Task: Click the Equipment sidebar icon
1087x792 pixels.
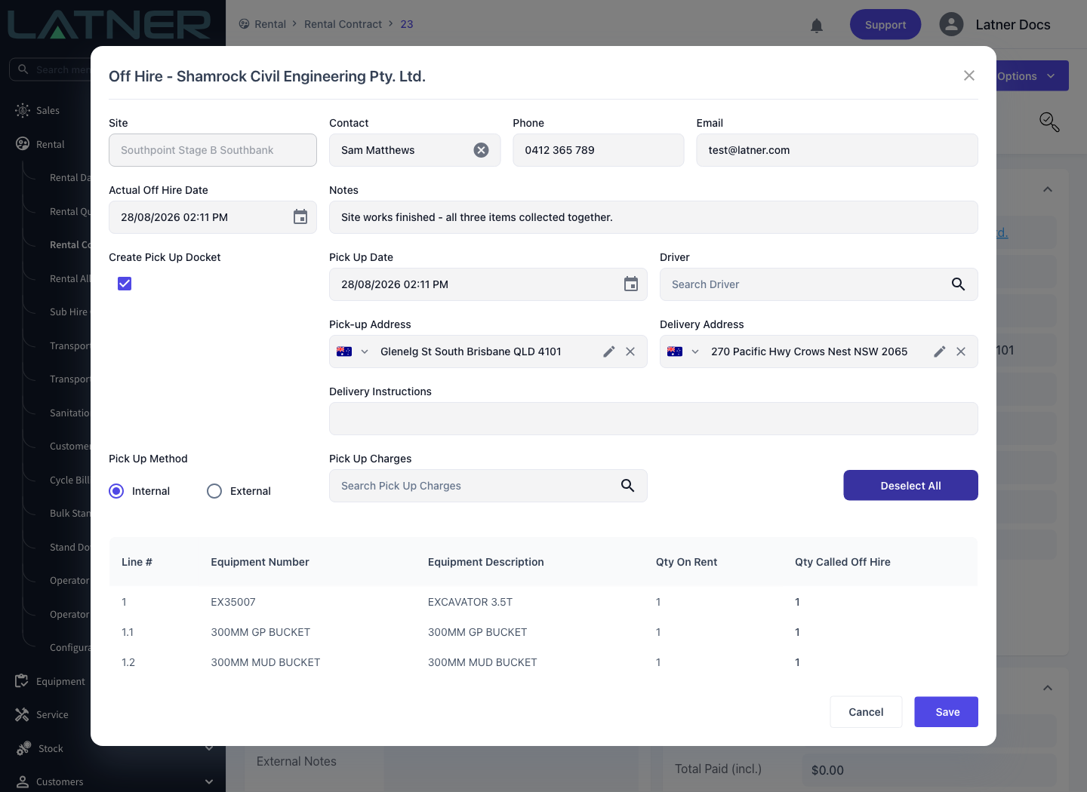Action: point(22,681)
